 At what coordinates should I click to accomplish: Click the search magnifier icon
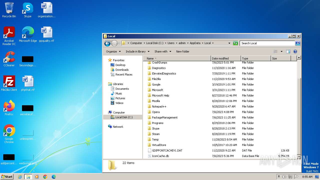click(x=297, y=43)
